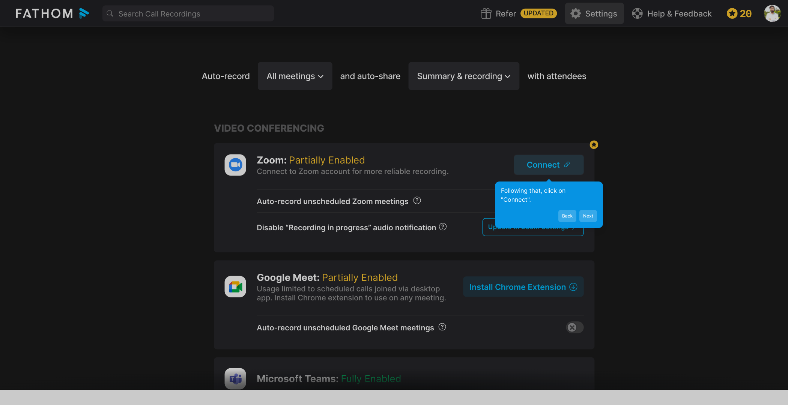Expand the All meetings dropdown
The width and height of the screenshot is (788, 405).
tap(295, 76)
